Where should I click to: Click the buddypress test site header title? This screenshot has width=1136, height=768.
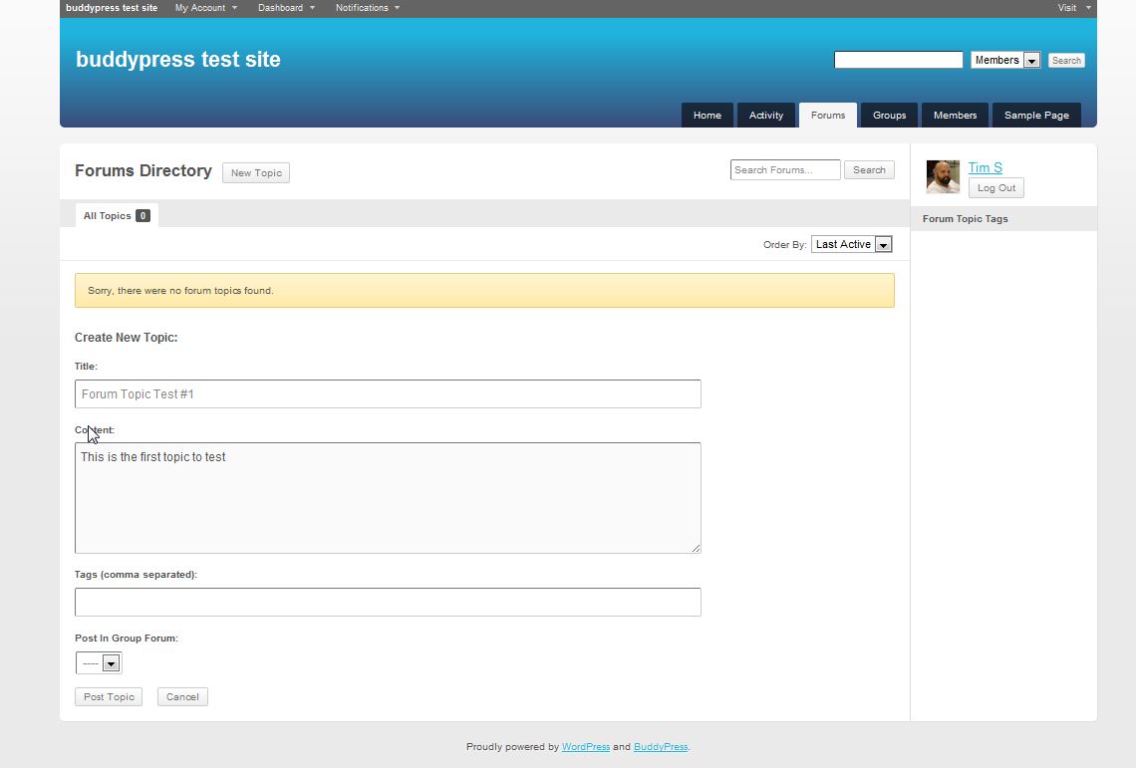[x=177, y=60]
